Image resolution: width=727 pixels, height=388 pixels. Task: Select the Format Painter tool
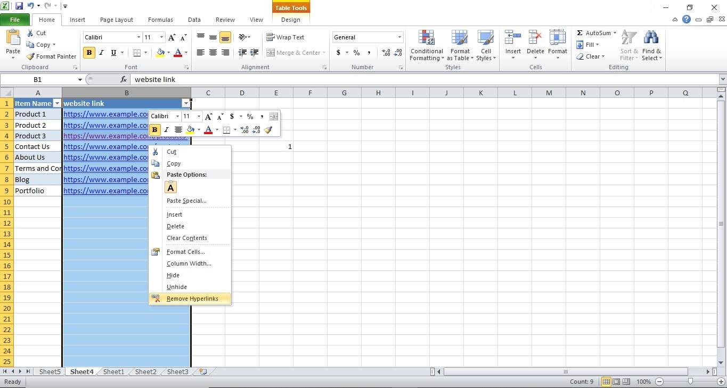pyautogui.click(x=51, y=56)
